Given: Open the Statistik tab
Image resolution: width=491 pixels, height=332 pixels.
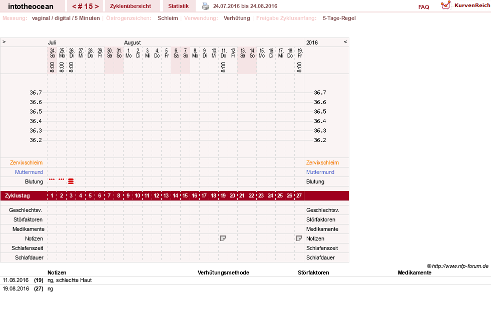Looking at the screenshot, I should (x=179, y=6).
